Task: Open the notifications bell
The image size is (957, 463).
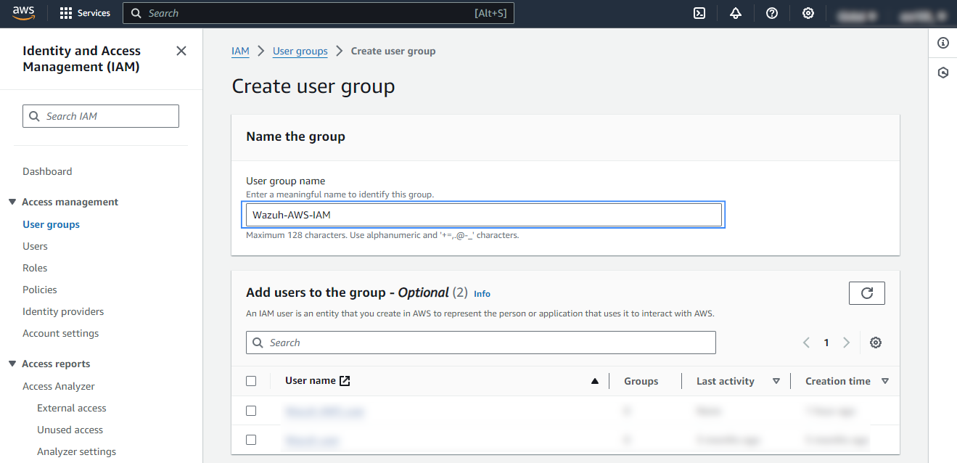Action: [735, 12]
